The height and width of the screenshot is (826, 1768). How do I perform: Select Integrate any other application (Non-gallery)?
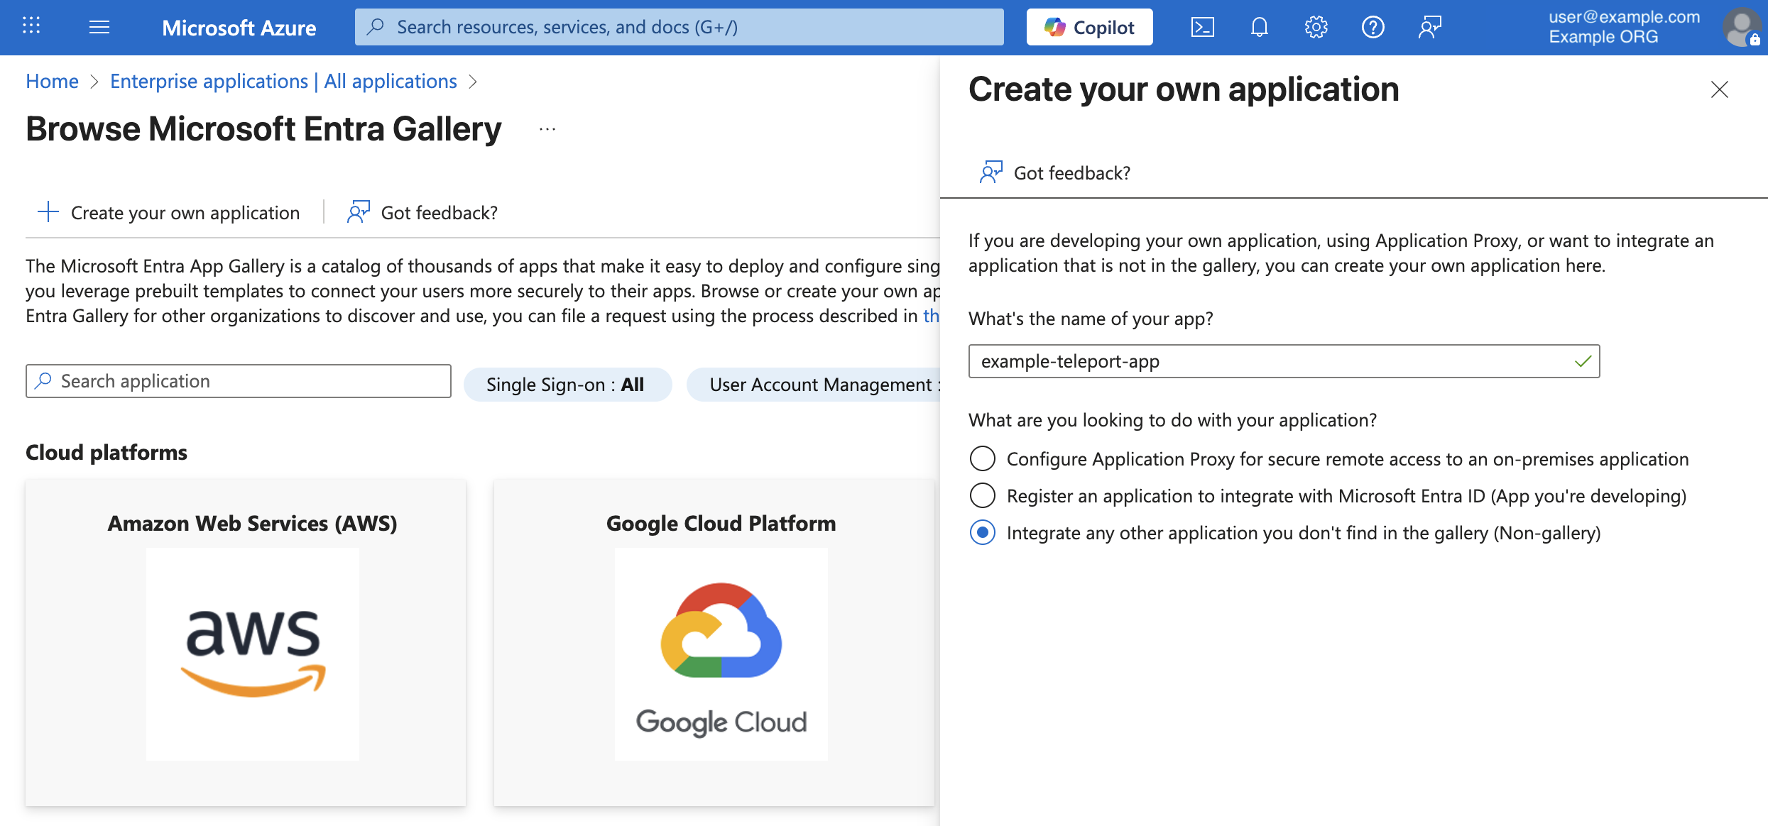coord(982,533)
